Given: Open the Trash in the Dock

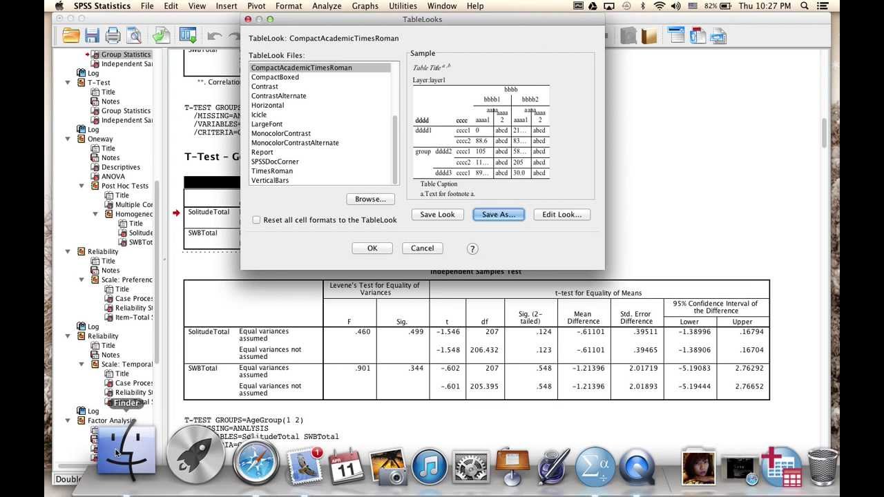Looking at the screenshot, I should point(823,466).
